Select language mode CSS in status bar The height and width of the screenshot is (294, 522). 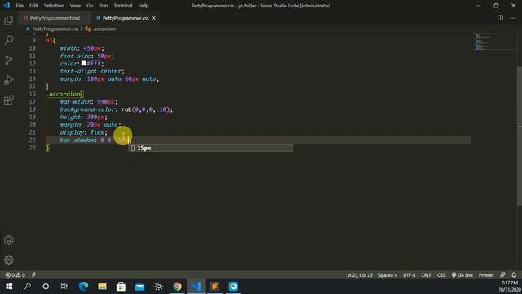tap(440, 275)
